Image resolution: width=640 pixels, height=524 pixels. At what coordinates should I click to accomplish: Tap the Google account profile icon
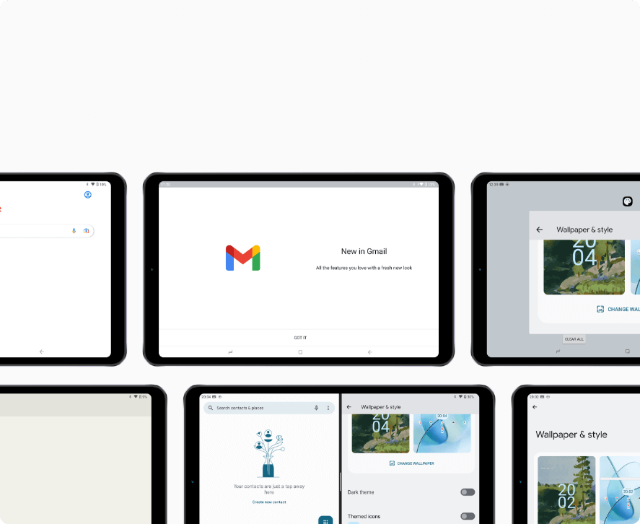[88, 195]
